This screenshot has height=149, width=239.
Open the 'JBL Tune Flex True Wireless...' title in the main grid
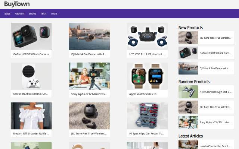89,133
